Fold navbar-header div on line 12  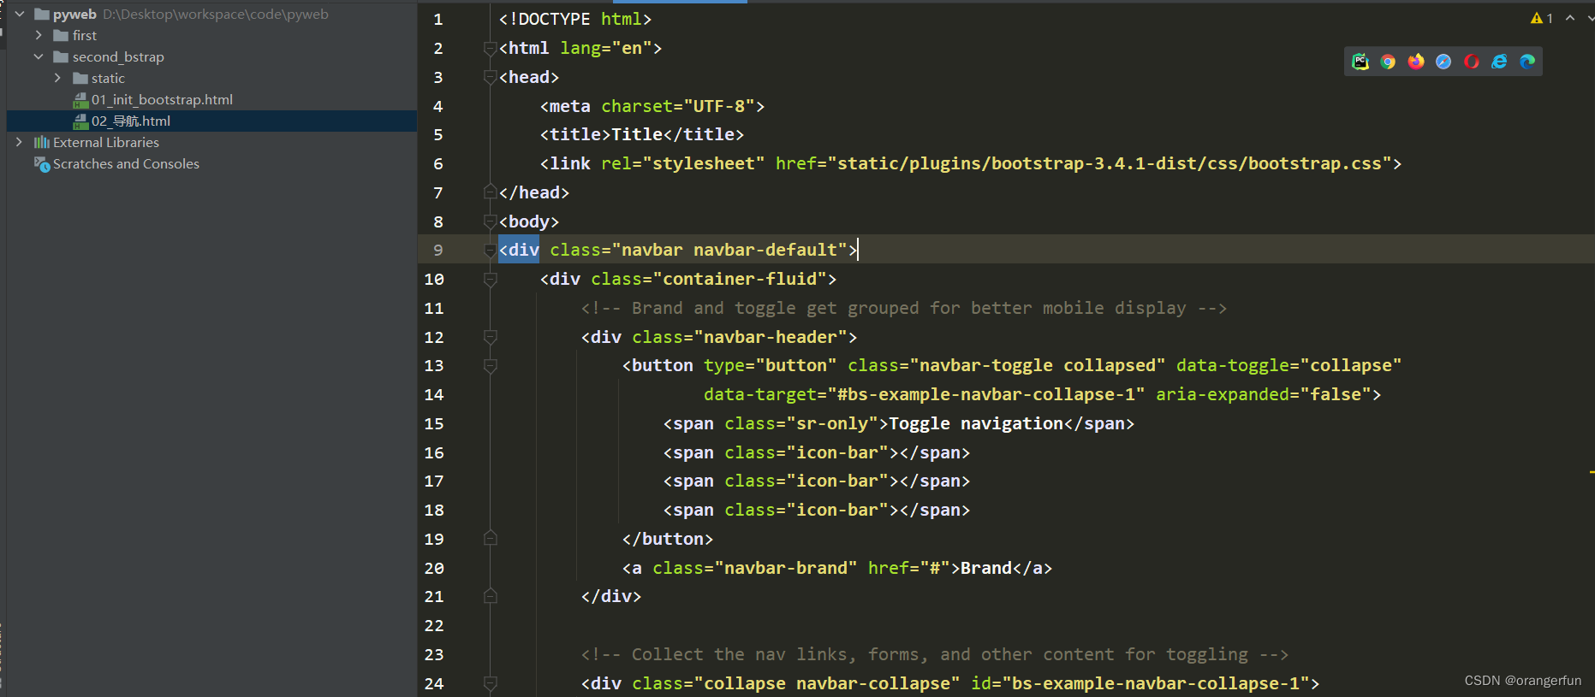click(x=490, y=337)
